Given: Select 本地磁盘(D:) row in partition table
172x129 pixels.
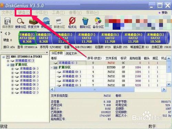Looking at the screenshot, I should click(x=108, y=72).
